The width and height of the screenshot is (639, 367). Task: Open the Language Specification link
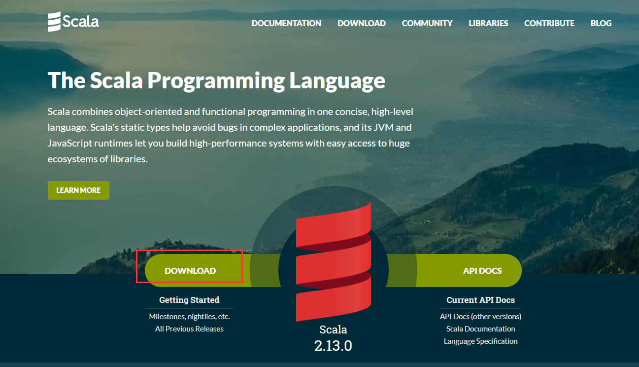480,341
